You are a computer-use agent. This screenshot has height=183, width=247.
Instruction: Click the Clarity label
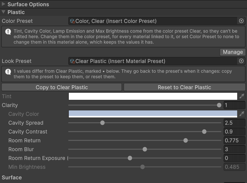tap(10, 105)
